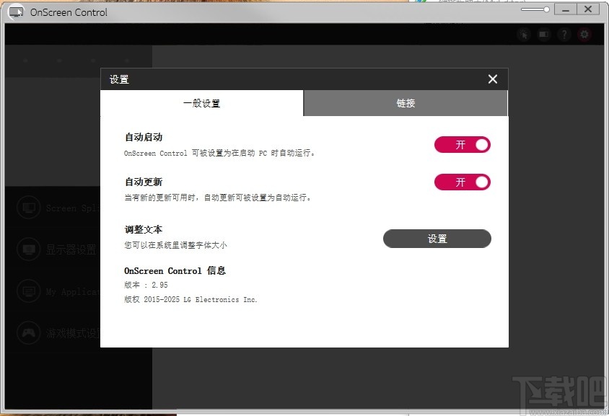Toggle the auto-start switch to 关

coord(463,145)
